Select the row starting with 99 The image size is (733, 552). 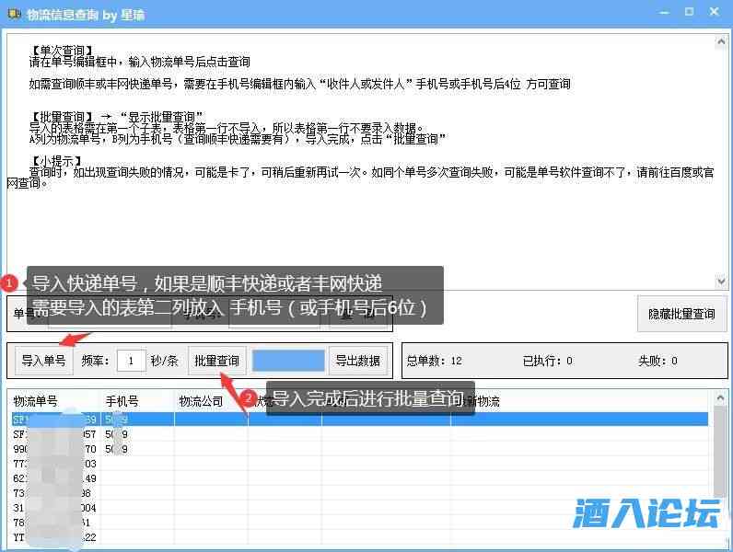pos(359,449)
